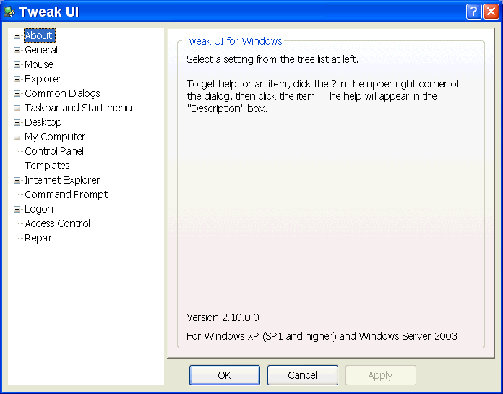Select General in the tree list

41,50
